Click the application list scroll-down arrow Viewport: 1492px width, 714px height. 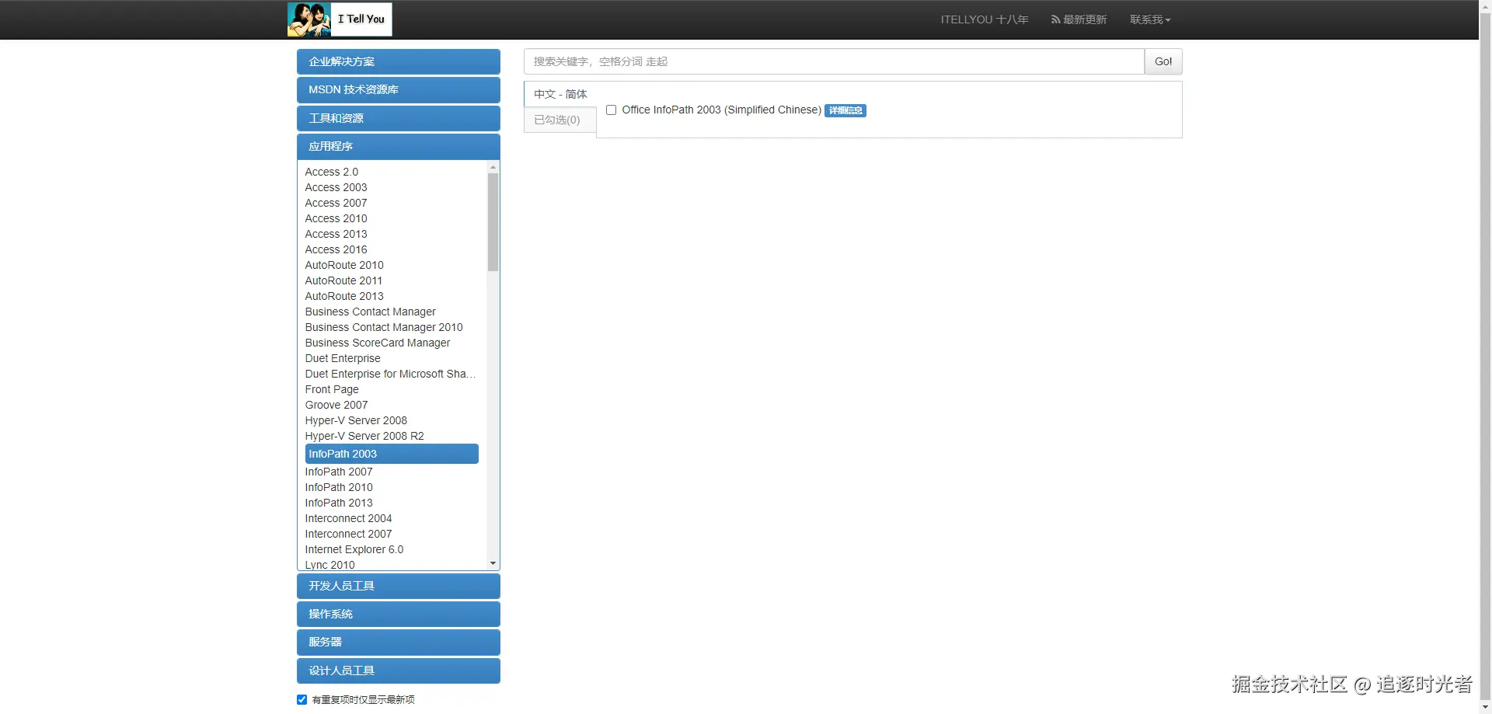click(x=493, y=563)
